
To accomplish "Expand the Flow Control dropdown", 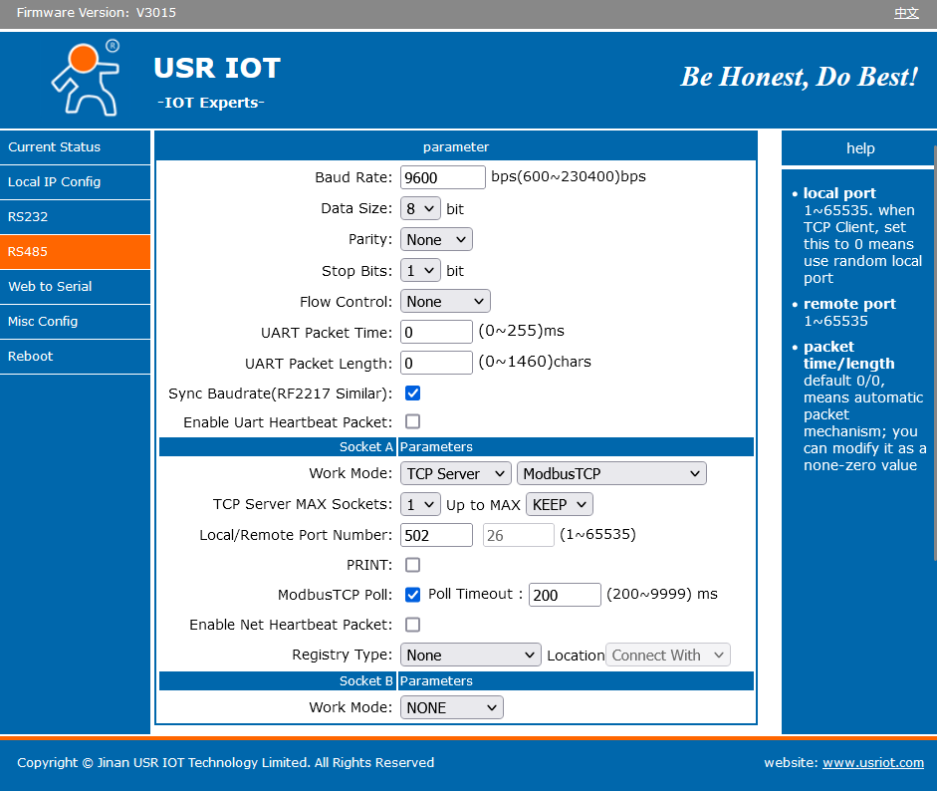I will (445, 301).
